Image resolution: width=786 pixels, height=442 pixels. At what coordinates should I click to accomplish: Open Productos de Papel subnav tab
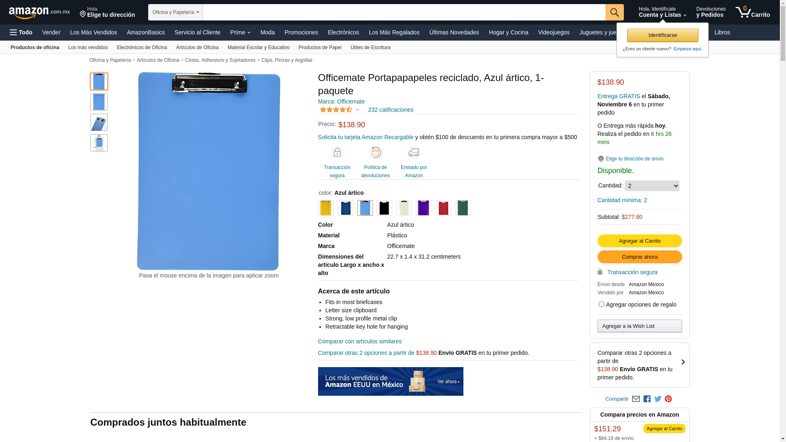point(320,47)
